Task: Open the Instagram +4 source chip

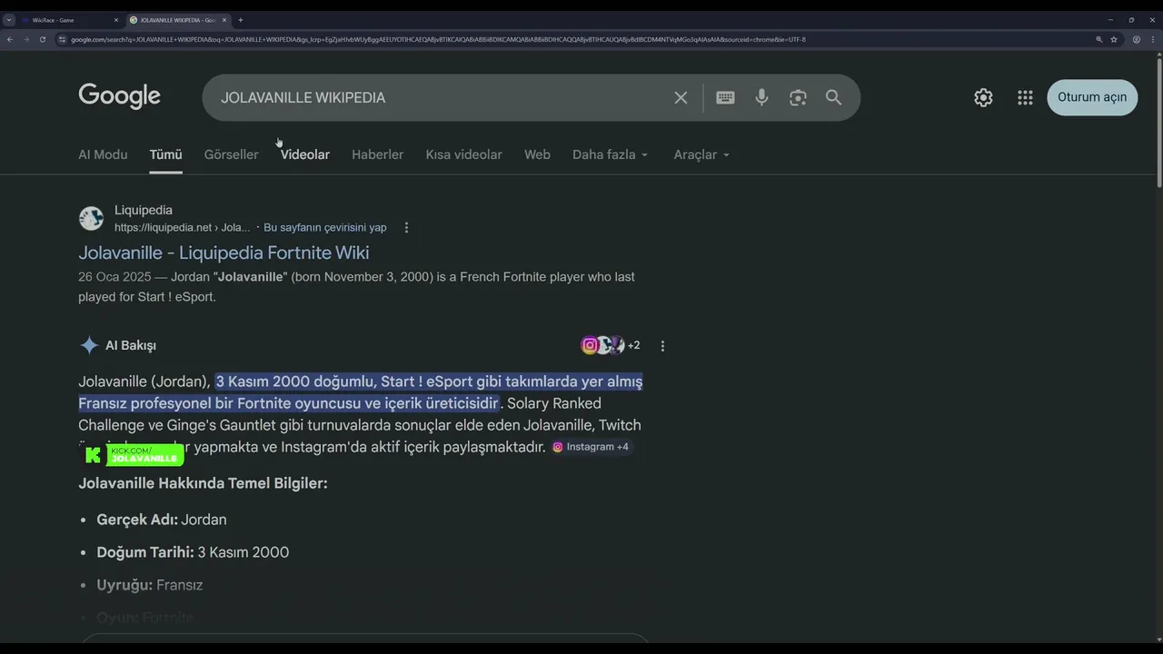Action: (x=591, y=447)
